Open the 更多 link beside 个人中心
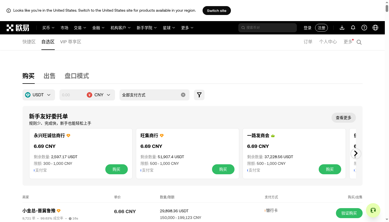This screenshot has height=222, width=389. 348,42
